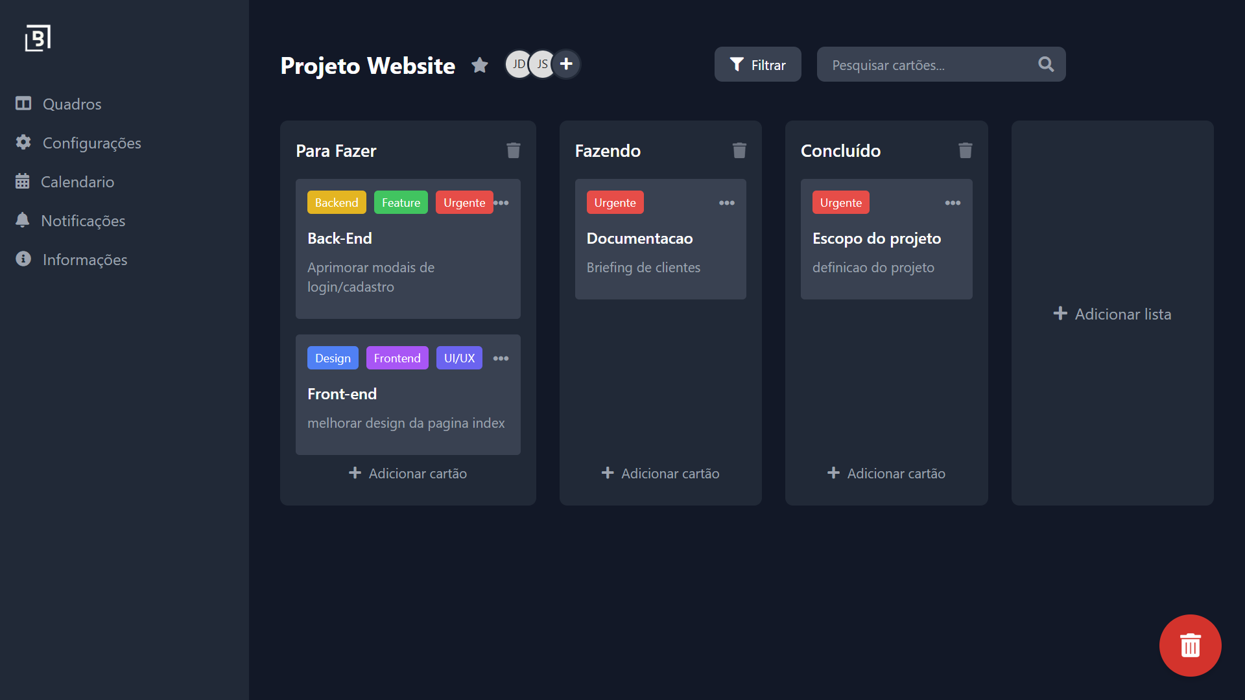Click the Urgente label on Back-End card

coord(464,202)
